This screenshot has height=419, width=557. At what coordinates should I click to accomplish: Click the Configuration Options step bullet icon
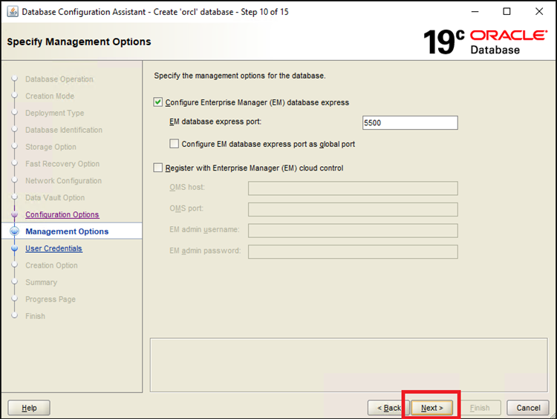pyautogui.click(x=15, y=214)
